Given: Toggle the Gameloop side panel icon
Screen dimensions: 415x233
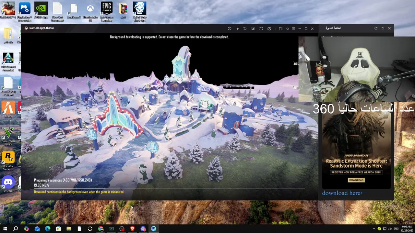Looking at the screenshot, I should coord(280,28).
